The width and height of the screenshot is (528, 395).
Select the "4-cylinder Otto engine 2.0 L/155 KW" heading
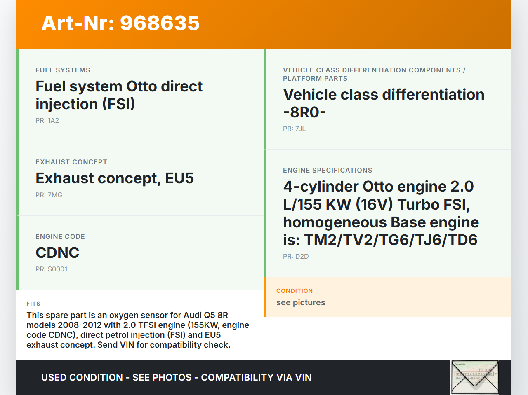(x=381, y=213)
